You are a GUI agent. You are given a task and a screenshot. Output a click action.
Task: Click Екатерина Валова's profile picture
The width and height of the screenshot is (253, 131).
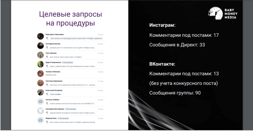[40, 46]
